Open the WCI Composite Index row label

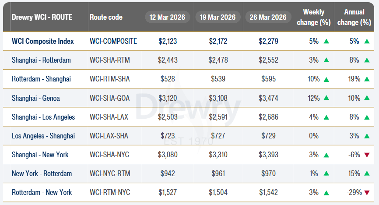tap(43, 42)
